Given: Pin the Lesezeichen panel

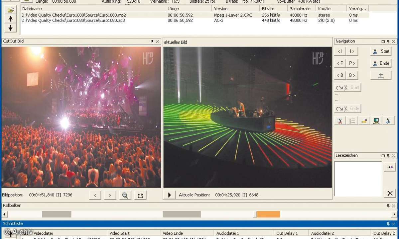Looking at the screenshot, I should [388, 155].
